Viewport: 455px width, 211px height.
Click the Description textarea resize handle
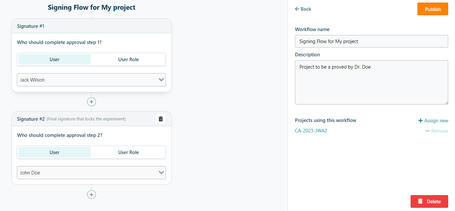[446, 102]
